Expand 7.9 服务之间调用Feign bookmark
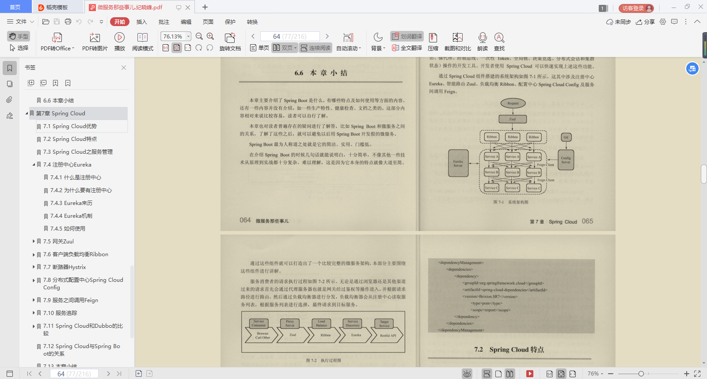The image size is (707, 379). (34, 300)
